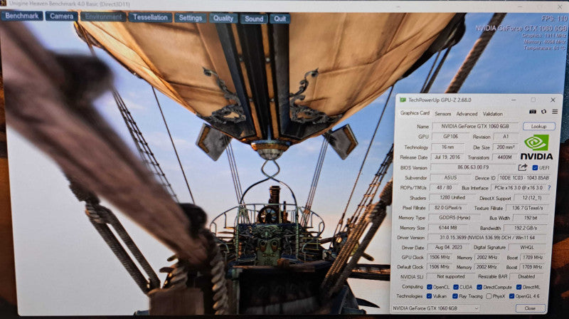
Task: Click the Device ID value field
Action: coord(524,178)
